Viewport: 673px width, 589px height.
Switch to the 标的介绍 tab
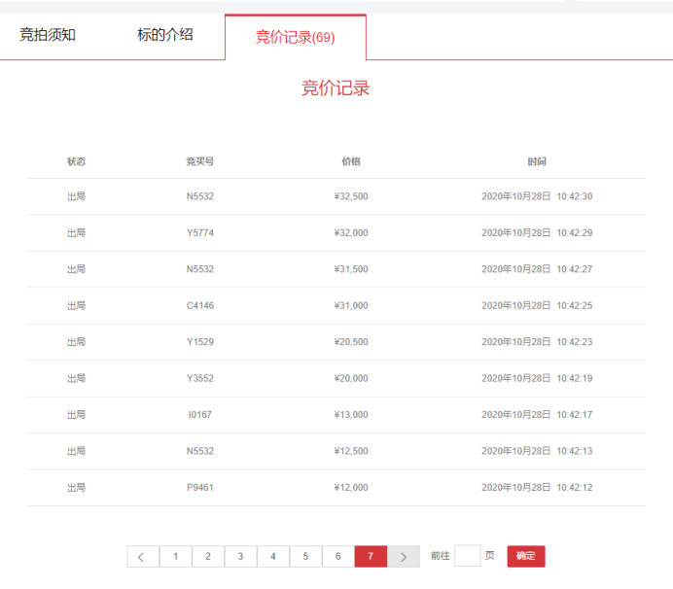coord(165,36)
